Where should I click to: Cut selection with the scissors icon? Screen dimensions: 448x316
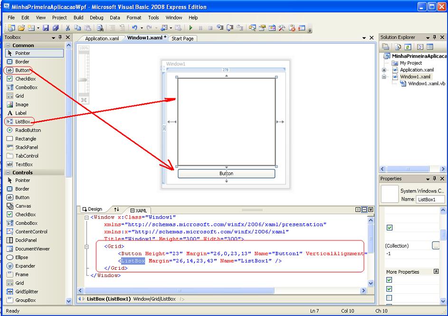(68, 28)
